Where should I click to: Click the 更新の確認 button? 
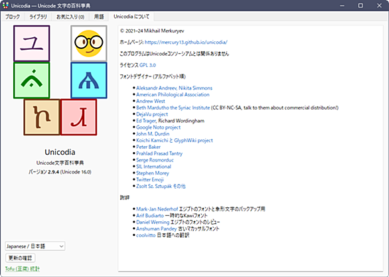click(21, 258)
